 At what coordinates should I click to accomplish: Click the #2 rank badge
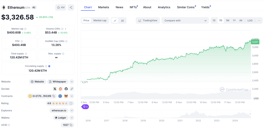tap(34, 7)
